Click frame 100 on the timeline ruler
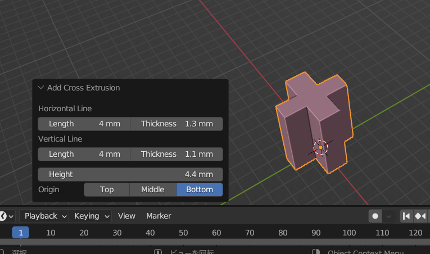This screenshot has width=430, height=254. tap(349, 233)
